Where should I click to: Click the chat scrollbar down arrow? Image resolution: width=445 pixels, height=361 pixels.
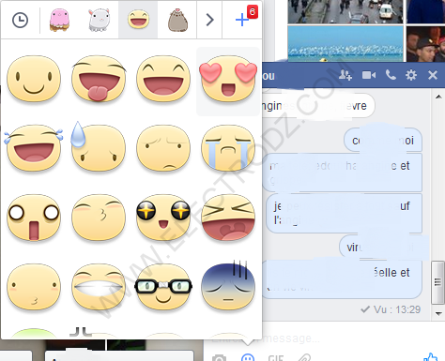coord(438,313)
